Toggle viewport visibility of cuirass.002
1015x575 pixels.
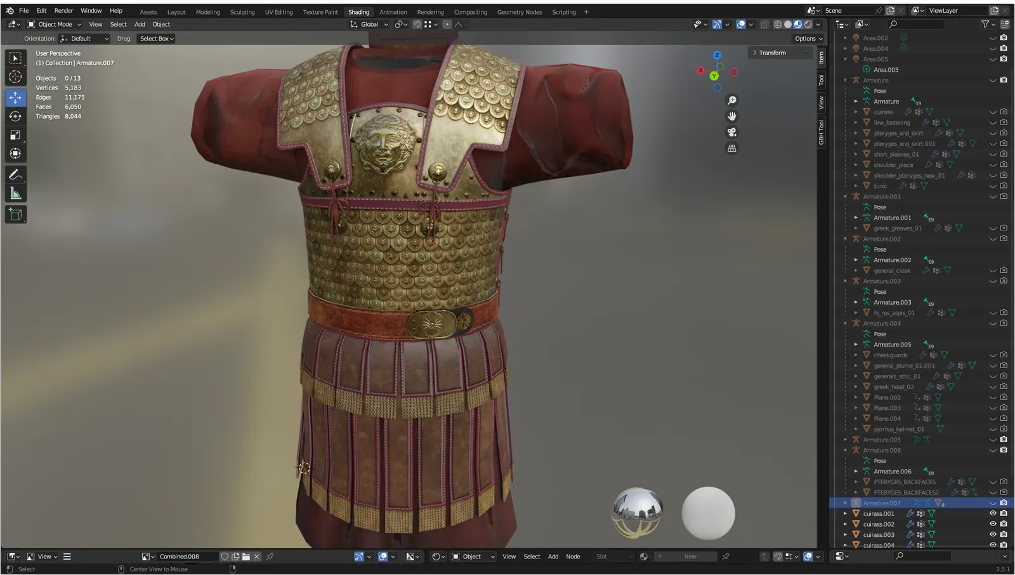[x=993, y=524]
